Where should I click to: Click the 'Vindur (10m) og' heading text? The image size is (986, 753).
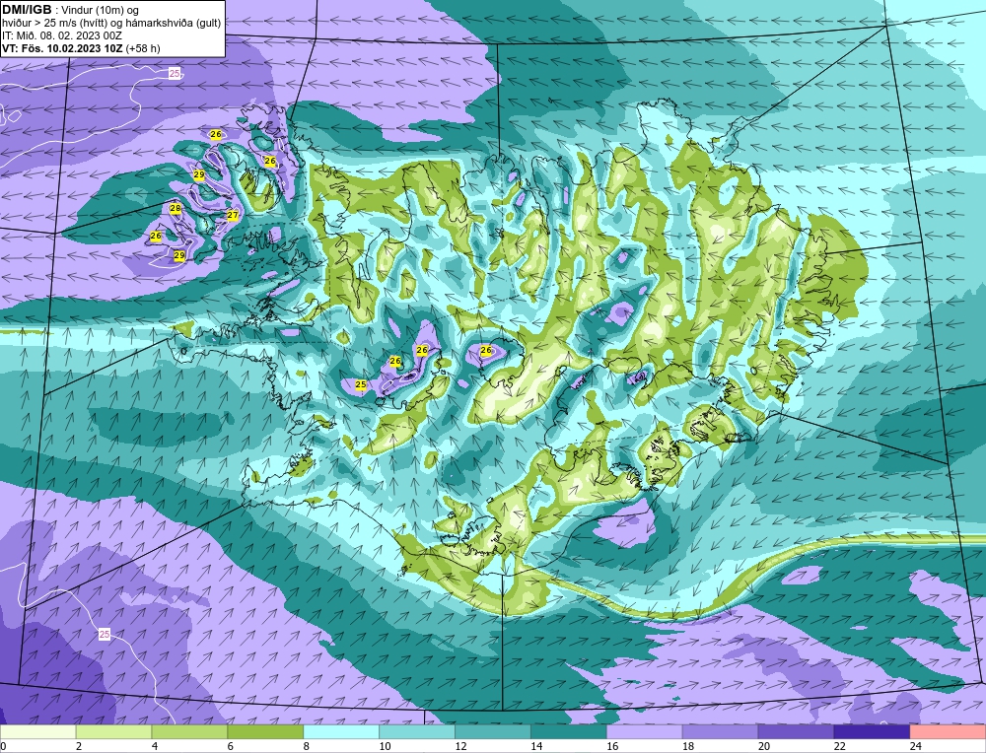(102, 11)
